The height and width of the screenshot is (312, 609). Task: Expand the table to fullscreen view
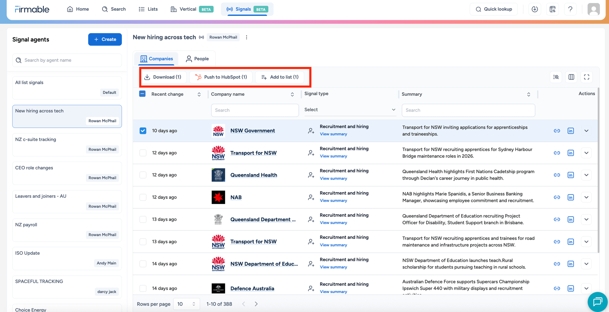(x=586, y=77)
